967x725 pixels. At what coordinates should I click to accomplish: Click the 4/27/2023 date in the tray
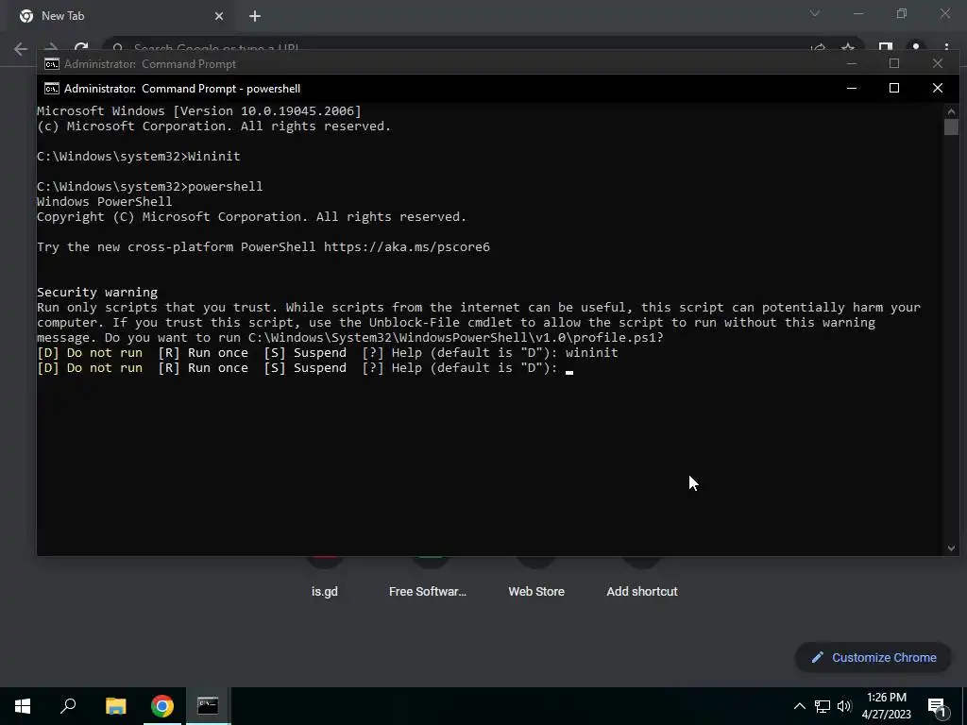[x=886, y=715]
